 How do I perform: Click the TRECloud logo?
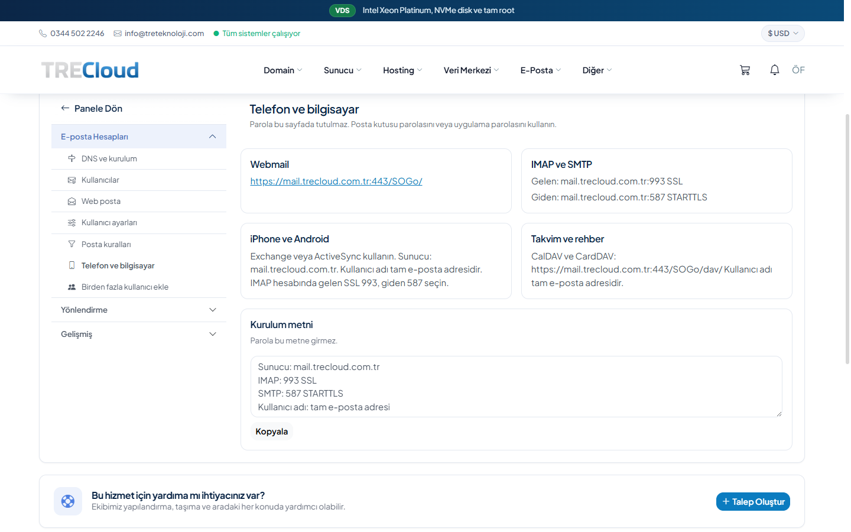click(x=90, y=70)
